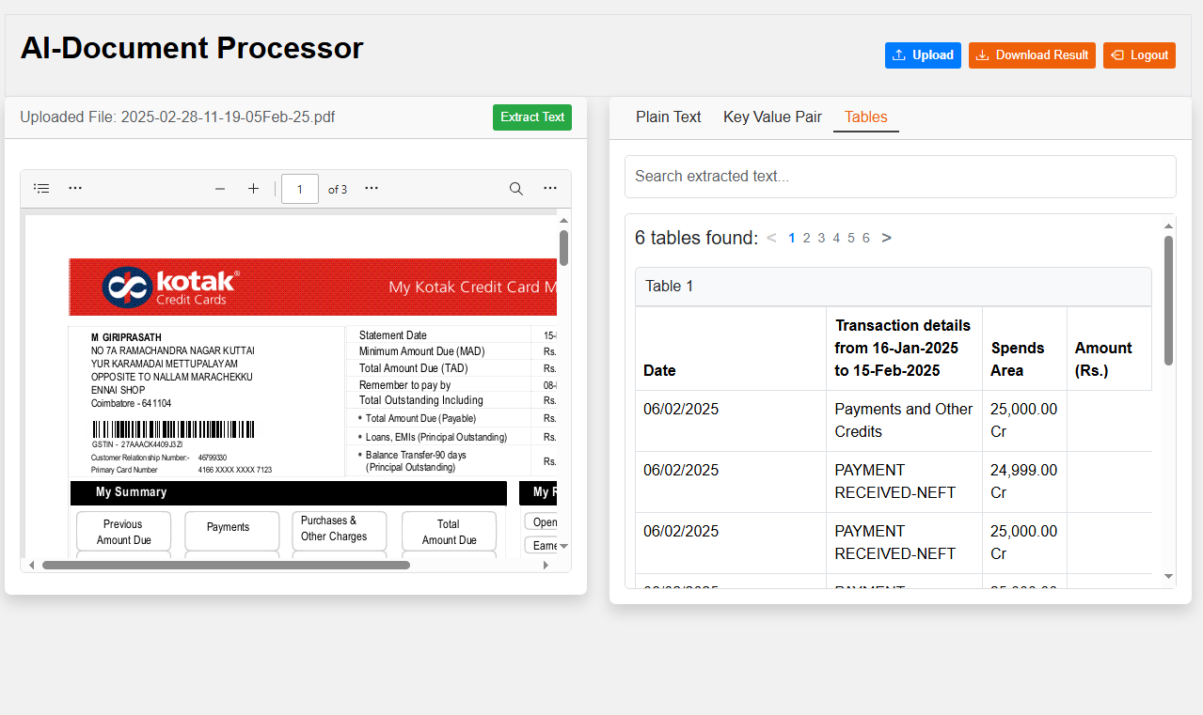The image size is (1203, 715).
Task: Go to previous table with left chevron
Action: [771, 238]
